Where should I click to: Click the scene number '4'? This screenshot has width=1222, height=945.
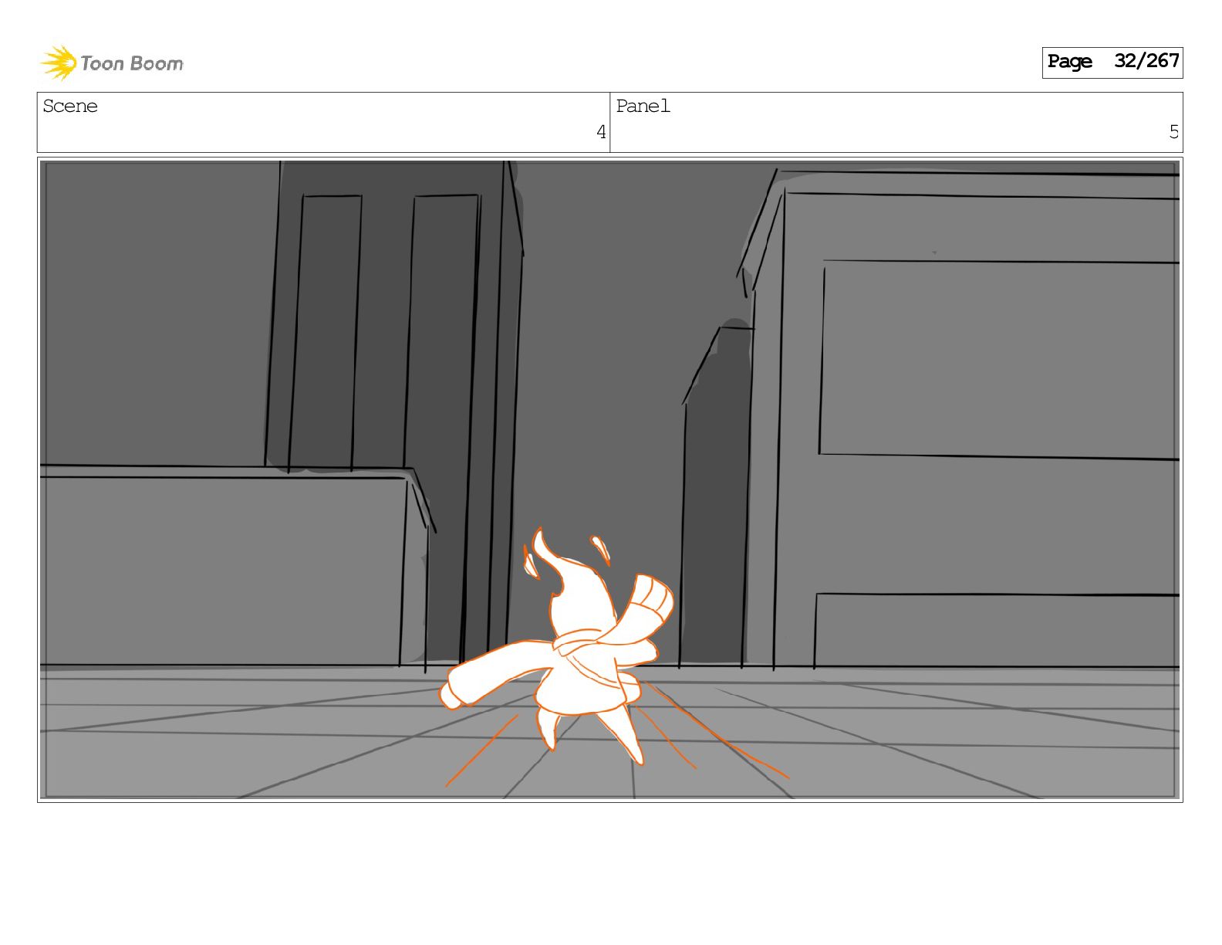pos(601,132)
